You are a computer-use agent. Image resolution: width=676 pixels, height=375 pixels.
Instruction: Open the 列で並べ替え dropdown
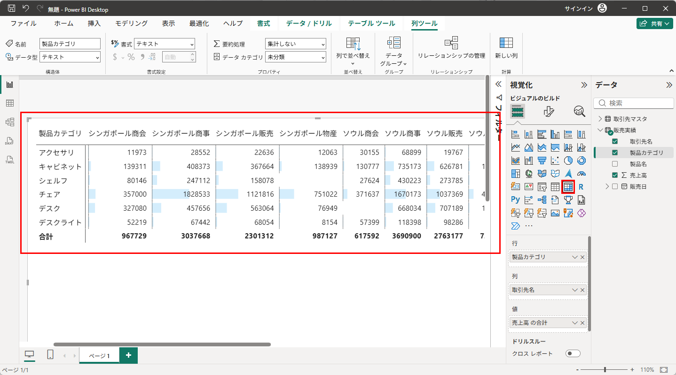(x=353, y=51)
